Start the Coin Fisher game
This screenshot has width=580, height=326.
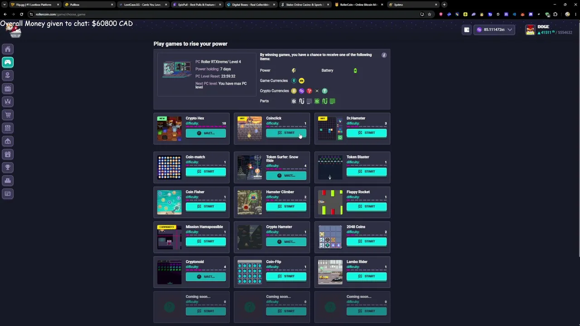coord(206,206)
